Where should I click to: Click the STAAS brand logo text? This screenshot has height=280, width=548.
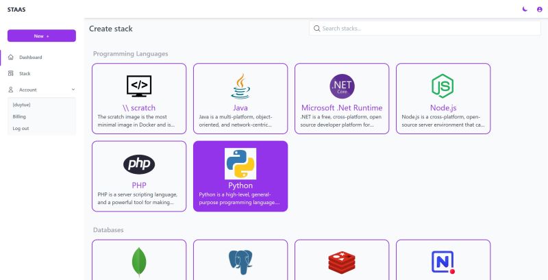16,10
